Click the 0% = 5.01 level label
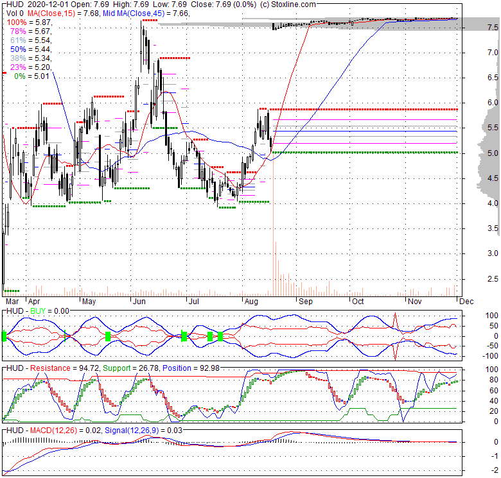 (x=32, y=76)
